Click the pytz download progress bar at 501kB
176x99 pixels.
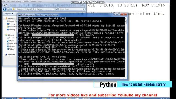click(53, 64)
